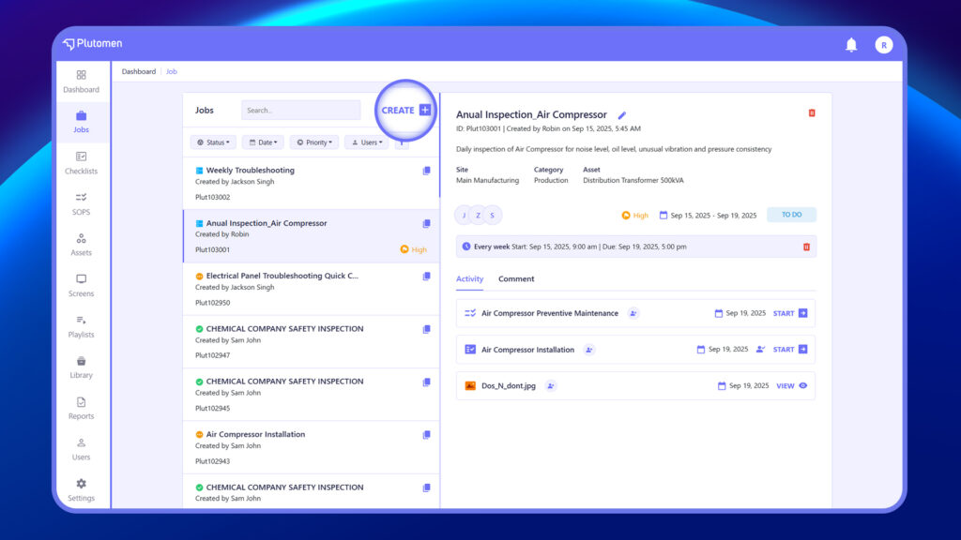
Task: Open Library in the sidebar
Action: tap(81, 367)
